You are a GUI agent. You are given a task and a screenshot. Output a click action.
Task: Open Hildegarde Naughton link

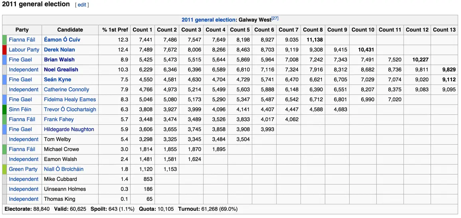point(69,130)
